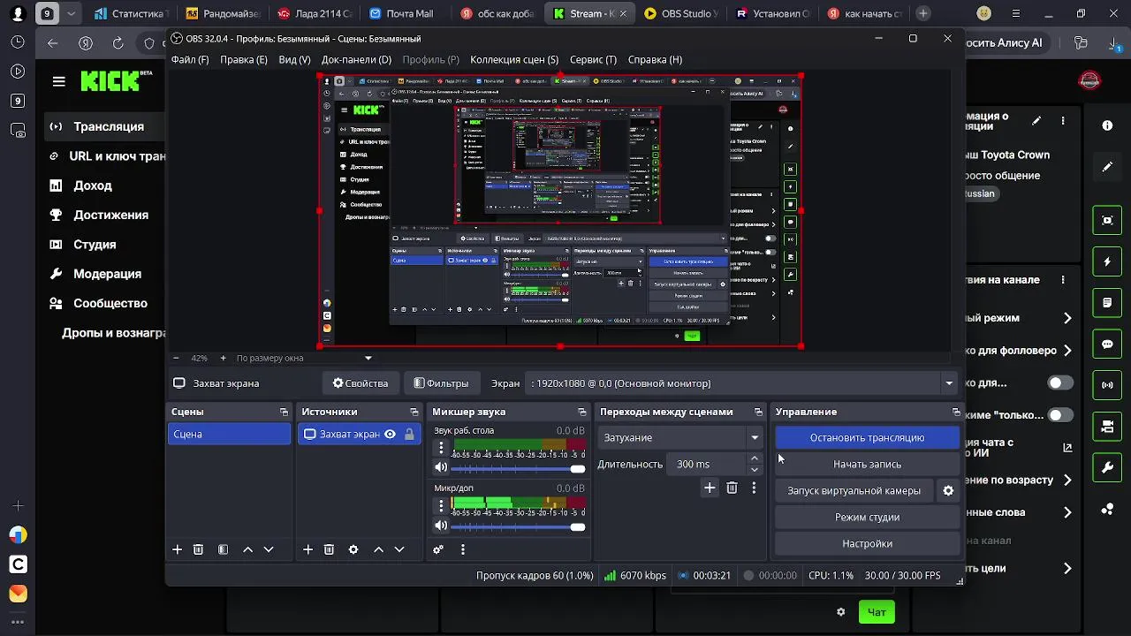Open the Коллекция сцен (S) menu
Image resolution: width=1131 pixels, height=636 pixels.
pos(514,59)
